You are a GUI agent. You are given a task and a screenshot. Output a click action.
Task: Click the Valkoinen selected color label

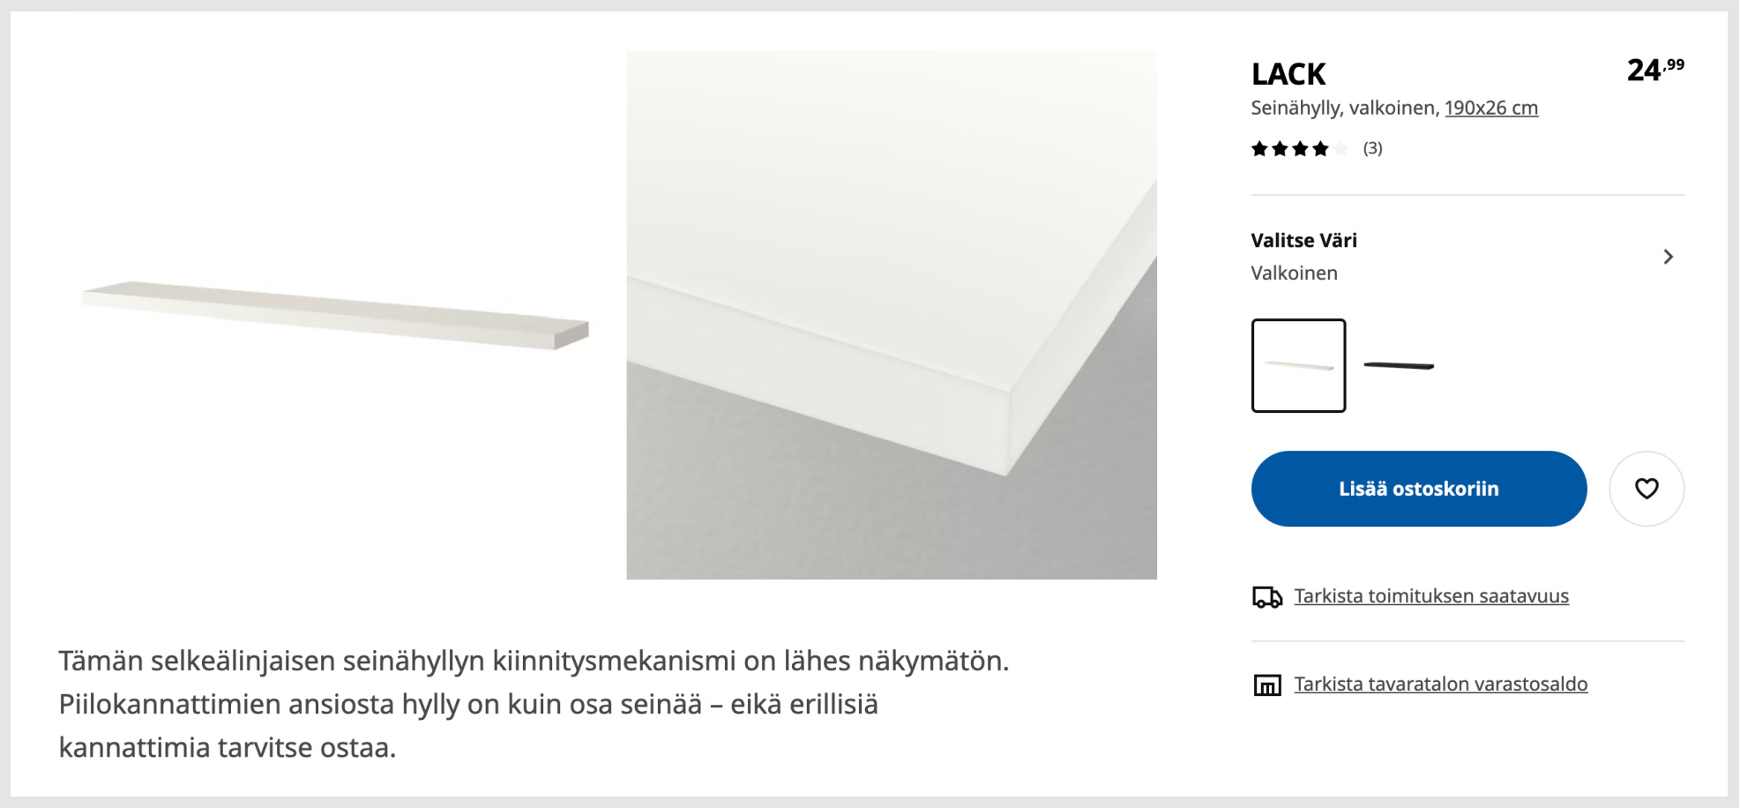click(x=1294, y=273)
